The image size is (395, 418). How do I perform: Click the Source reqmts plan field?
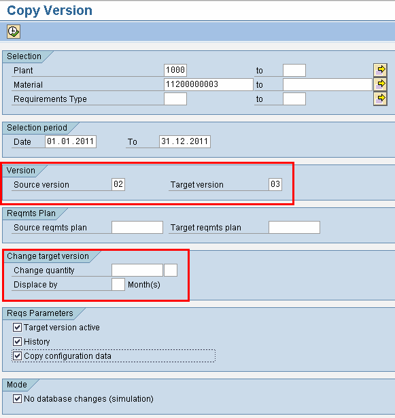(x=137, y=228)
